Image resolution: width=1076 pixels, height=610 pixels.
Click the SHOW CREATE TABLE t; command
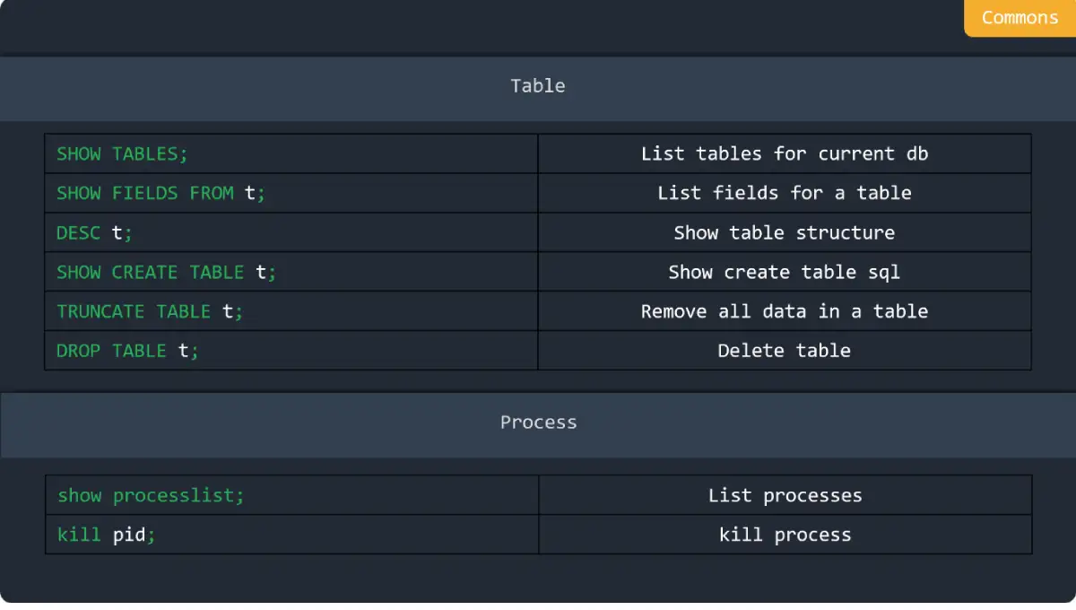[165, 272]
